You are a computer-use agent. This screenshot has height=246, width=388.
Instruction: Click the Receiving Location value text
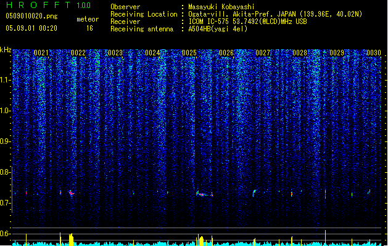click(x=275, y=14)
